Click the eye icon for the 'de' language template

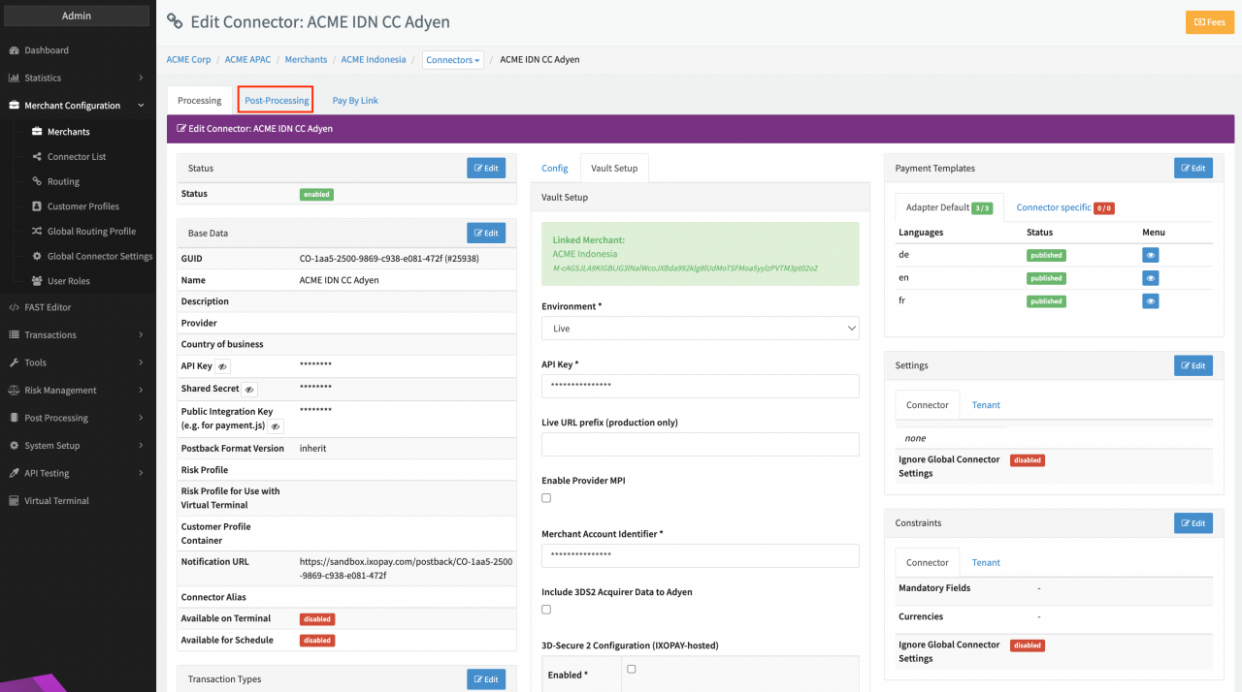click(1150, 256)
